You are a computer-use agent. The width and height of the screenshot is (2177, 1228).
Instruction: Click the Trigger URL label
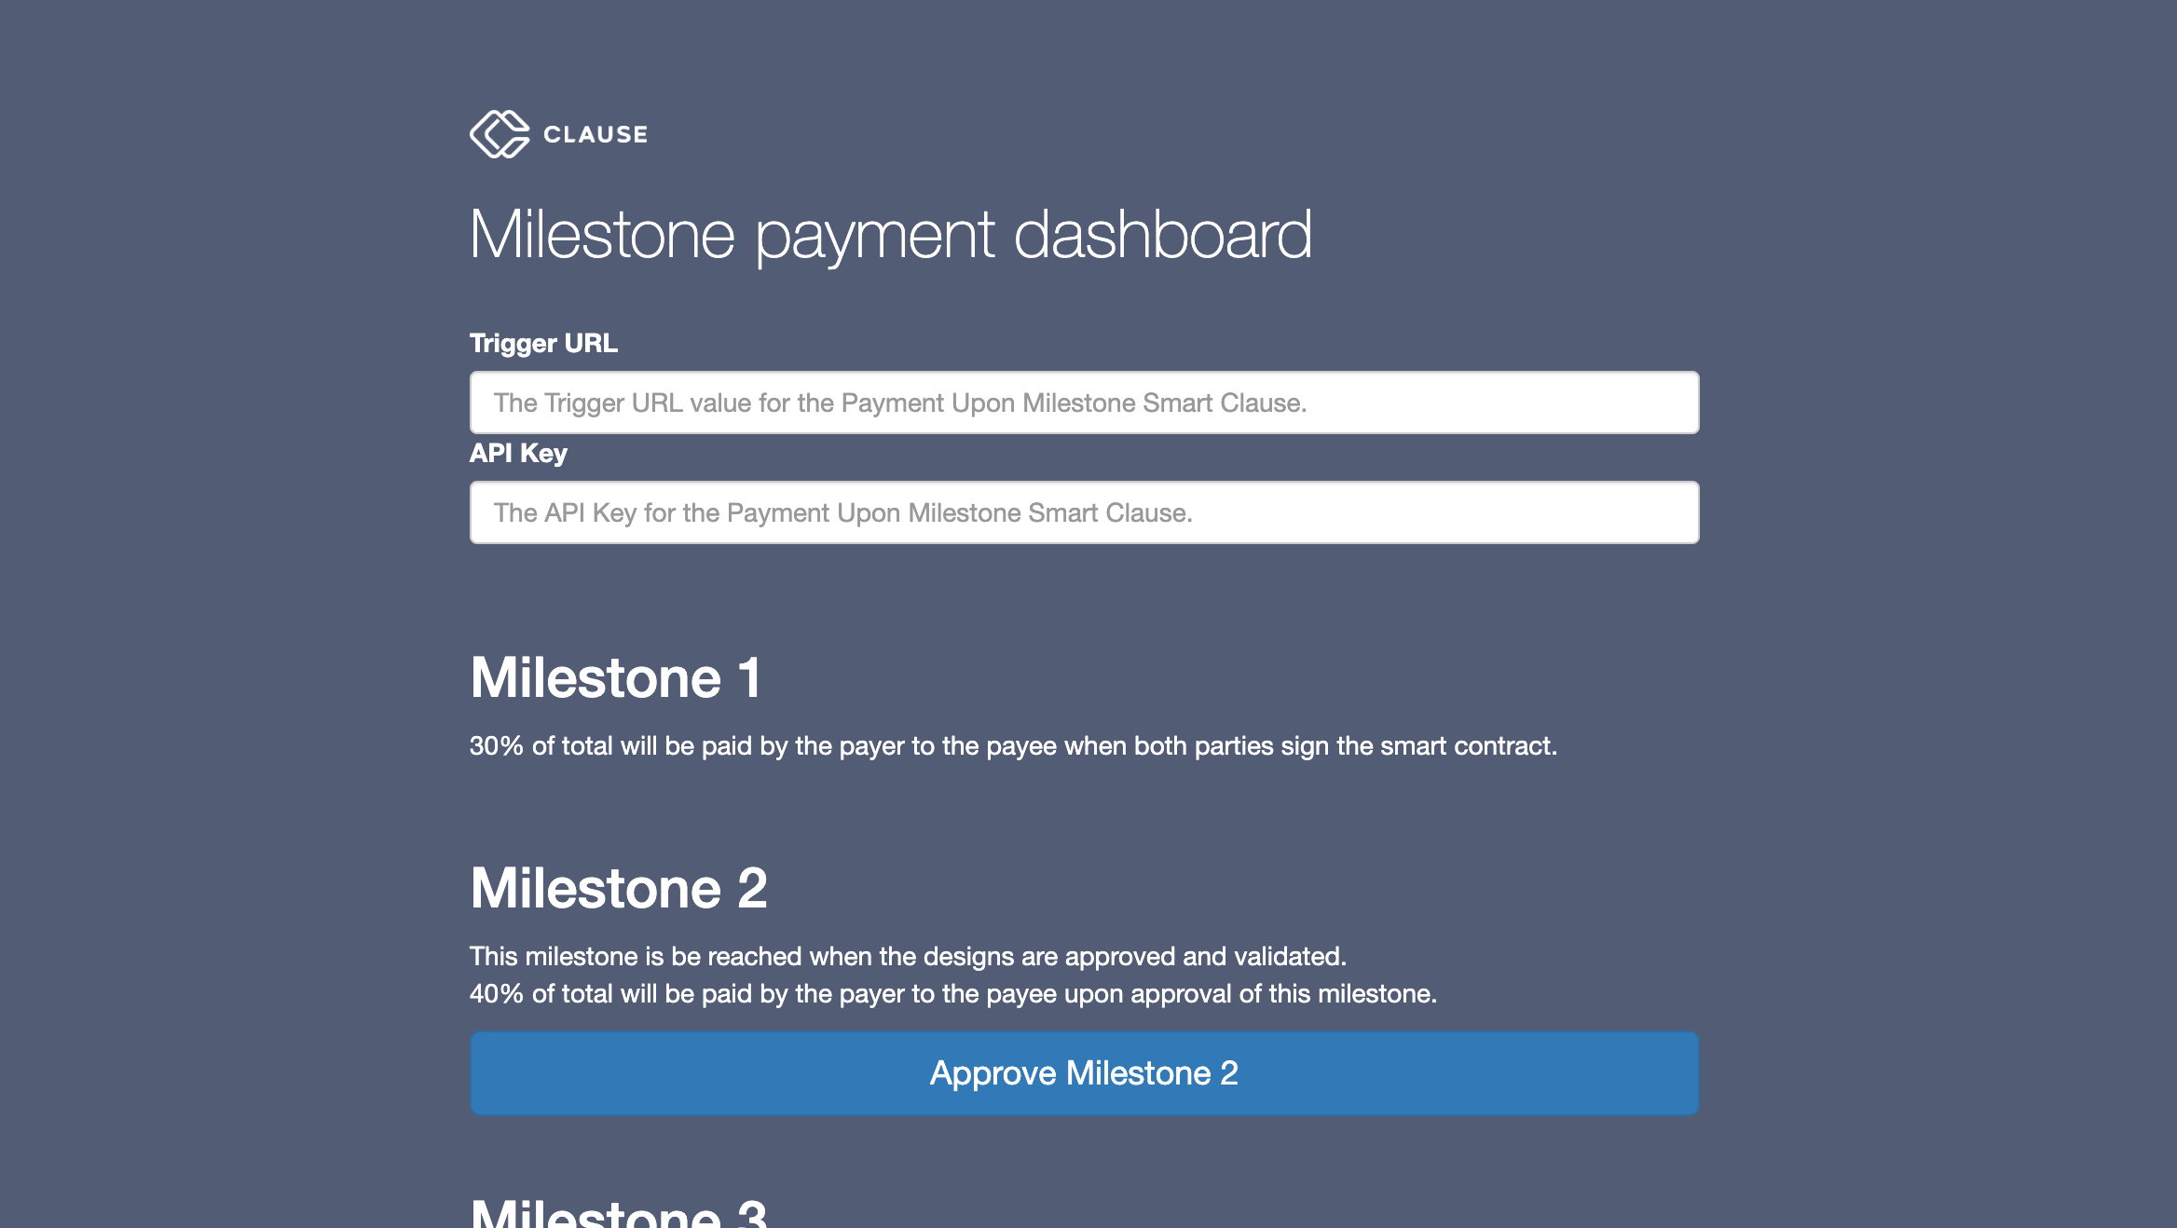coord(542,343)
